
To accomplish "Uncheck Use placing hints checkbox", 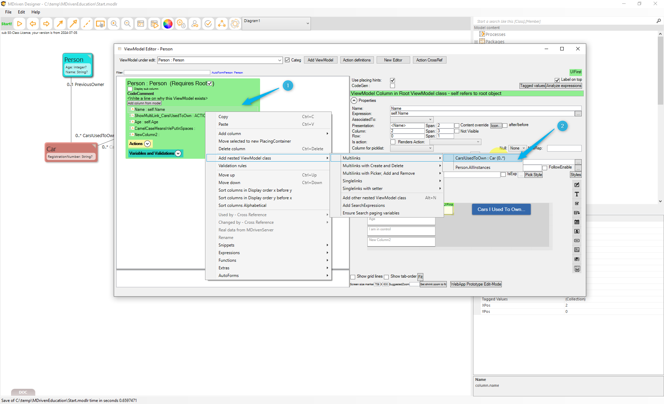I will [393, 80].
